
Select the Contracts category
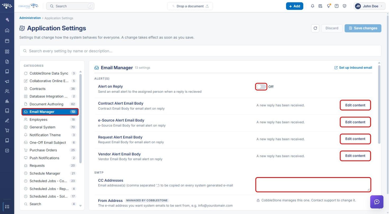click(50, 89)
